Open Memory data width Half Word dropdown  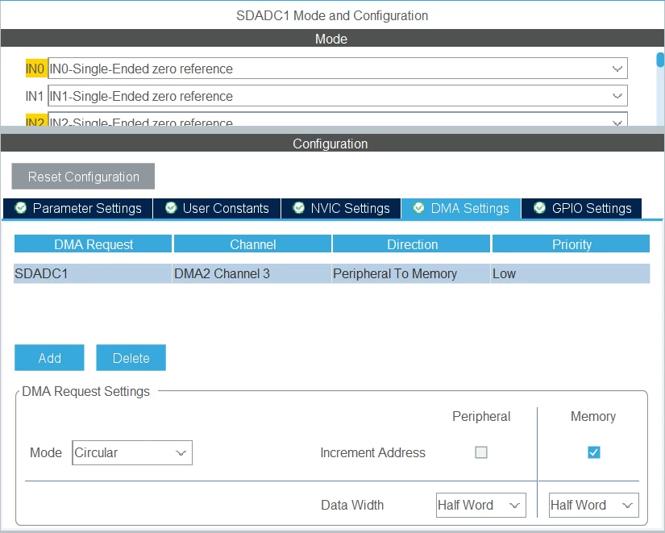pyautogui.click(x=594, y=505)
